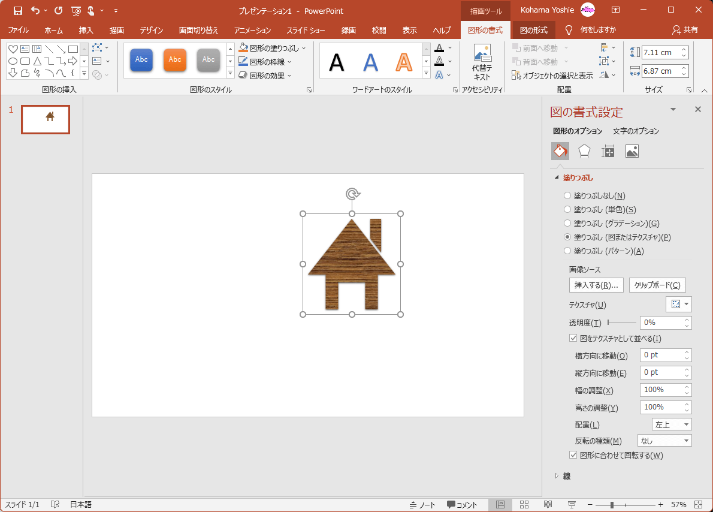Screen dimensions: 713x512
Task: Select the Size & Properties icon in format pane
Action: coord(608,151)
